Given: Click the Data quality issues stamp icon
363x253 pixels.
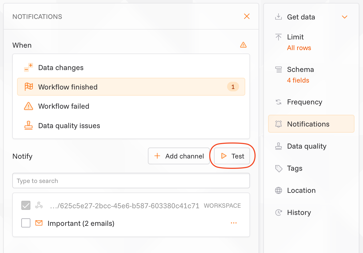Looking at the screenshot, I should [29, 125].
